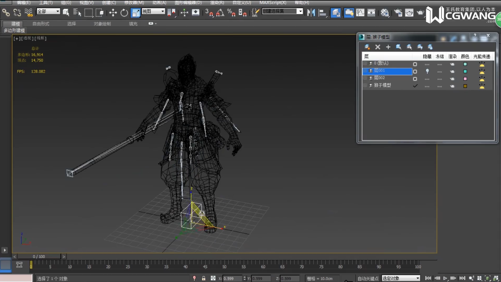
Task: Open the MAXScript(X) menu
Action: [273, 3]
